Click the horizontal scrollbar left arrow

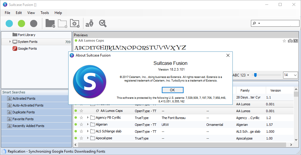[x=75, y=145]
